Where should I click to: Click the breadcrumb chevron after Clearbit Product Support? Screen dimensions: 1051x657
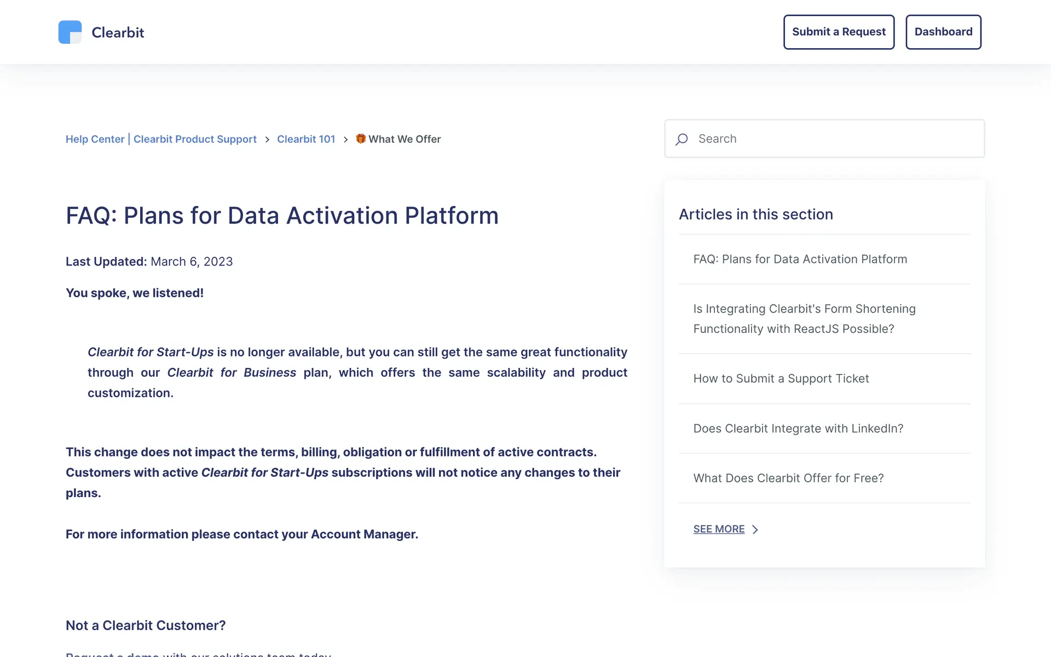[x=267, y=140]
